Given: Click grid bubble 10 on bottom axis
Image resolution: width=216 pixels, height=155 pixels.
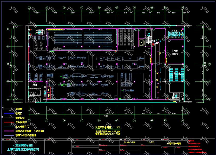Looking at the screenshot, I should point(182,120).
